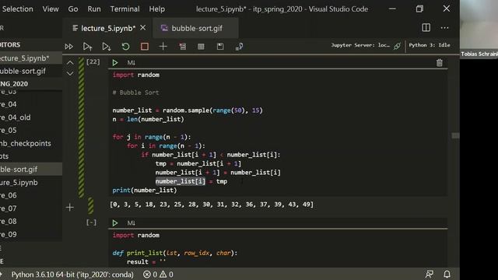Open the variable explorer table icon
This screenshot has width=498, height=280.
click(x=201, y=47)
